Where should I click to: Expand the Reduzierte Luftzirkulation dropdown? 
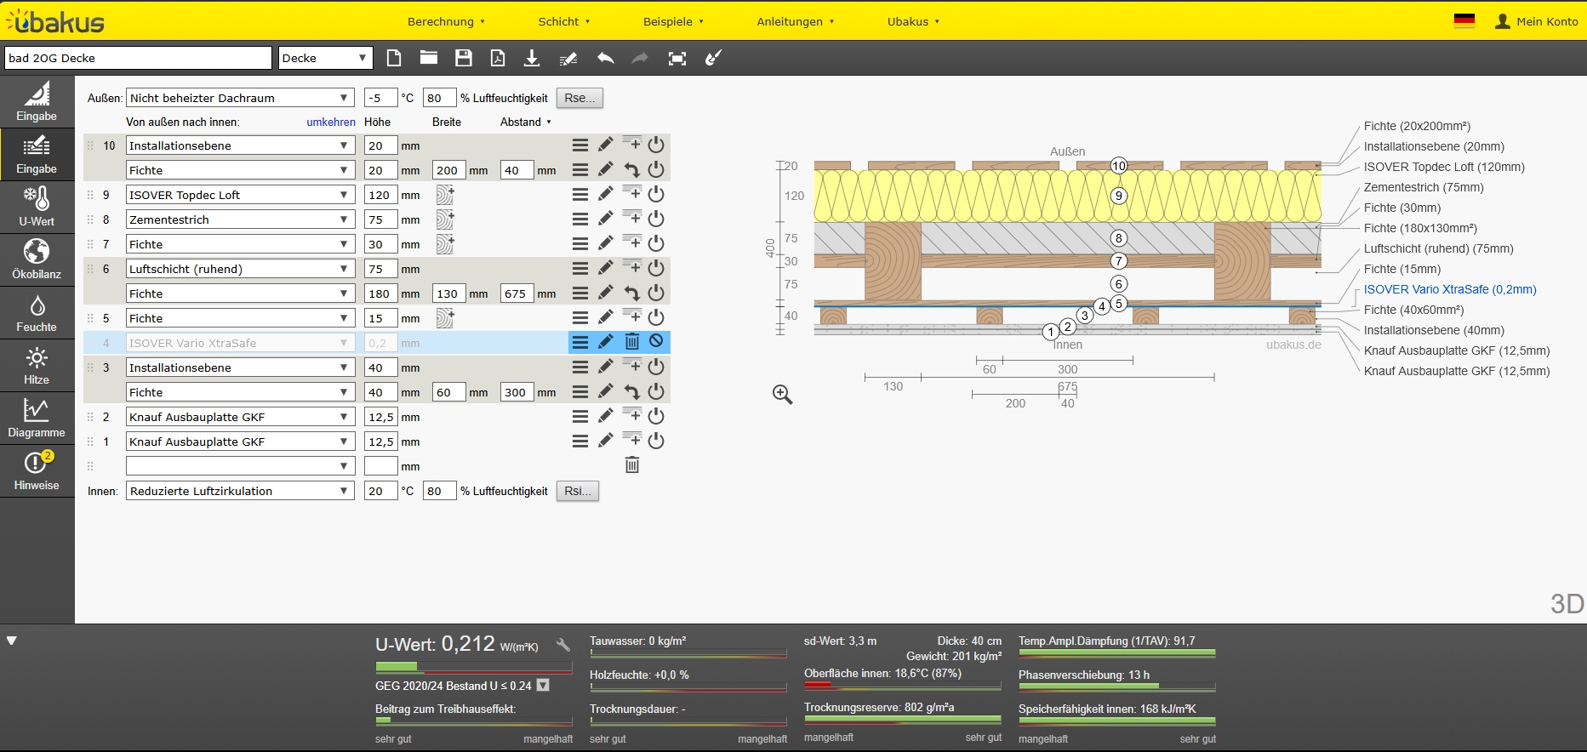click(x=239, y=491)
